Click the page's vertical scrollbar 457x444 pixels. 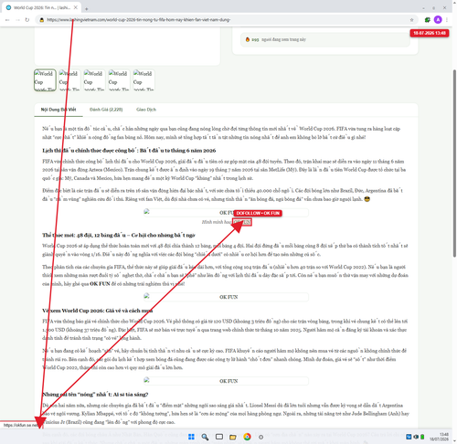tap(454, 164)
